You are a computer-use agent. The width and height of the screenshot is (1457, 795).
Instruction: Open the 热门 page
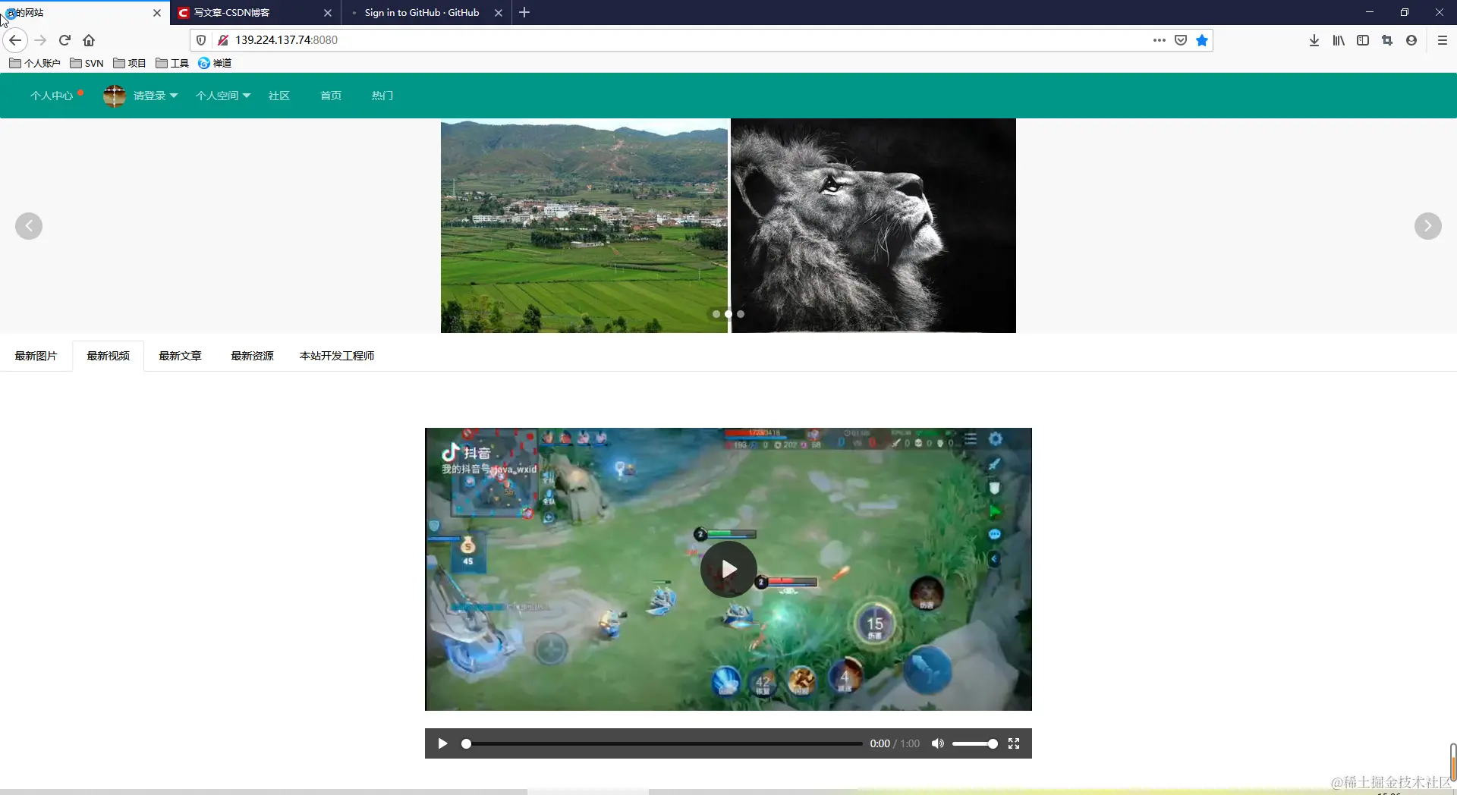pyautogui.click(x=382, y=96)
